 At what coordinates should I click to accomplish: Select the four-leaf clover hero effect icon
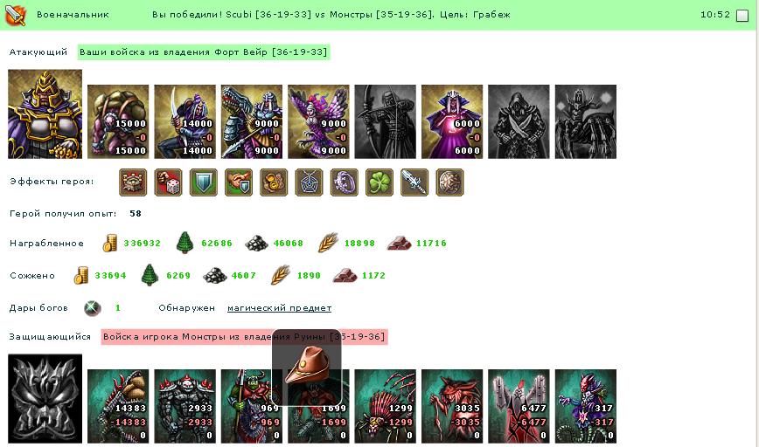point(379,182)
